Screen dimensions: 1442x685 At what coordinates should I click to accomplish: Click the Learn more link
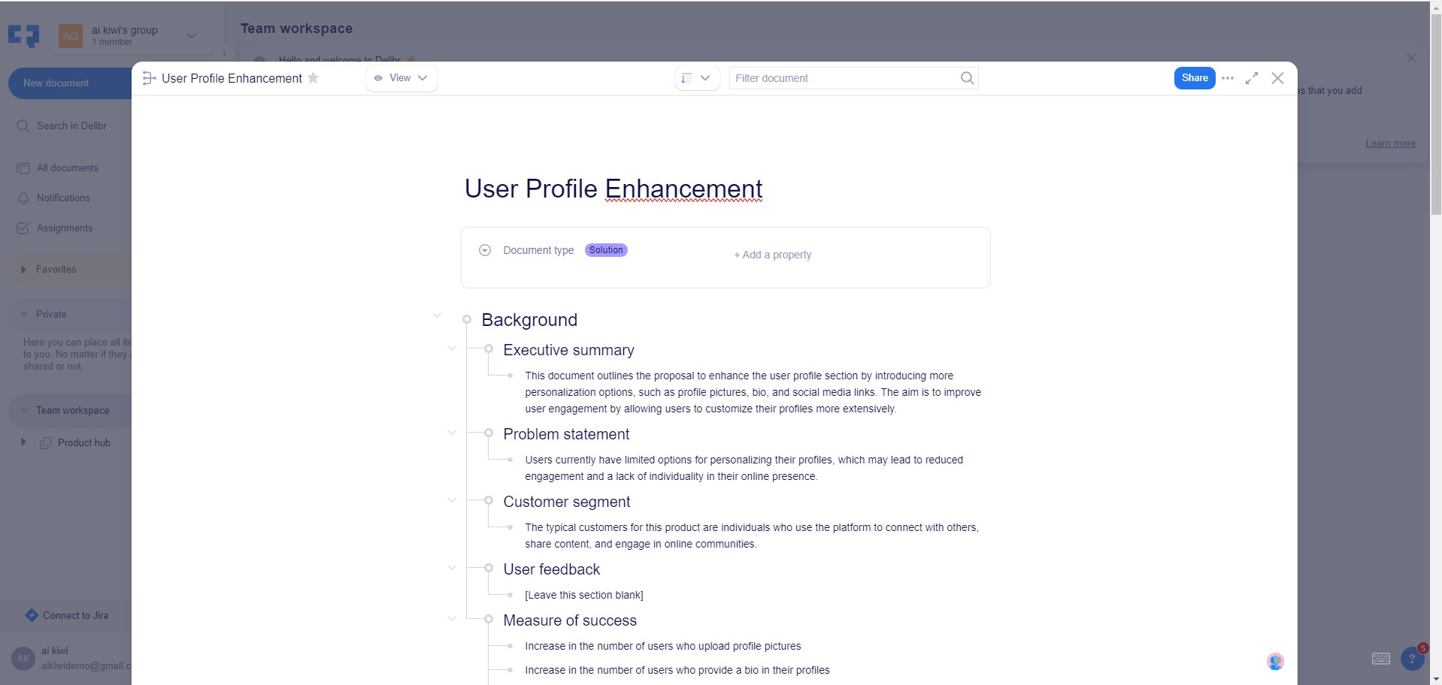(1390, 143)
